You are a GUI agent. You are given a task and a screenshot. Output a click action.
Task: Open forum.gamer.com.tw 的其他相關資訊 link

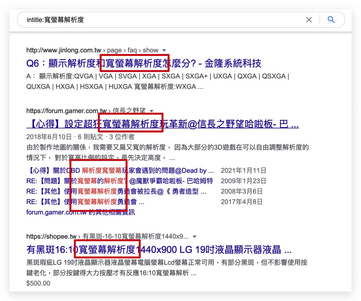pyautogui.click(x=81, y=212)
